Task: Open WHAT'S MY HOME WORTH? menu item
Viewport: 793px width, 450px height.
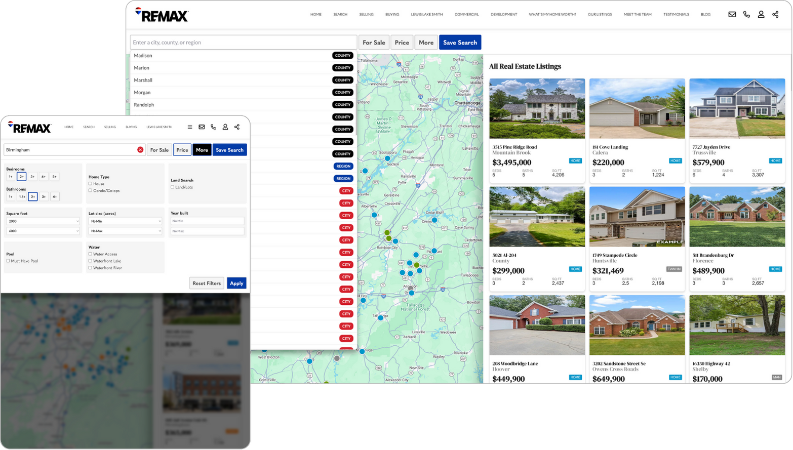Action: click(552, 15)
